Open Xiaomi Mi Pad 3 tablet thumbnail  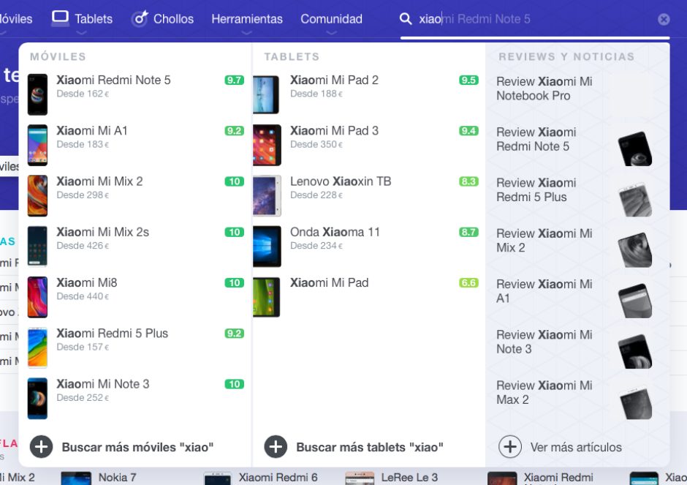click(x=267, y=145)
